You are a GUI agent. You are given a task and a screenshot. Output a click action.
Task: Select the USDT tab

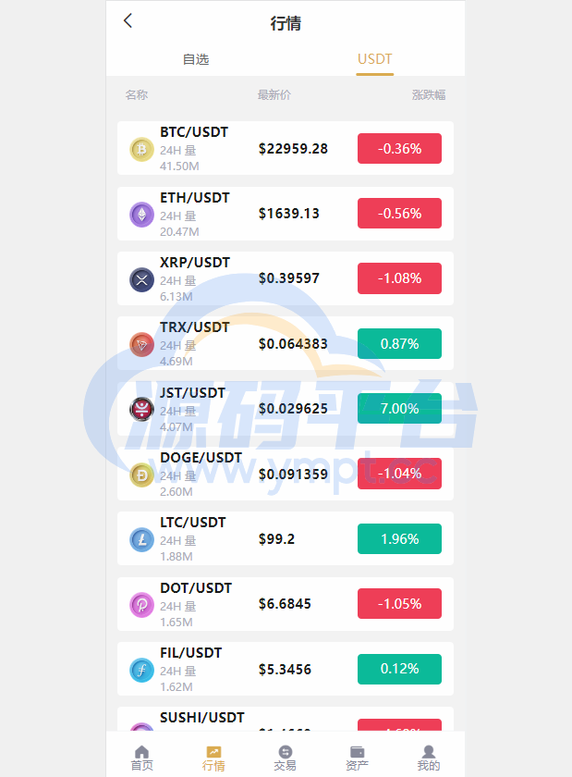375,59
